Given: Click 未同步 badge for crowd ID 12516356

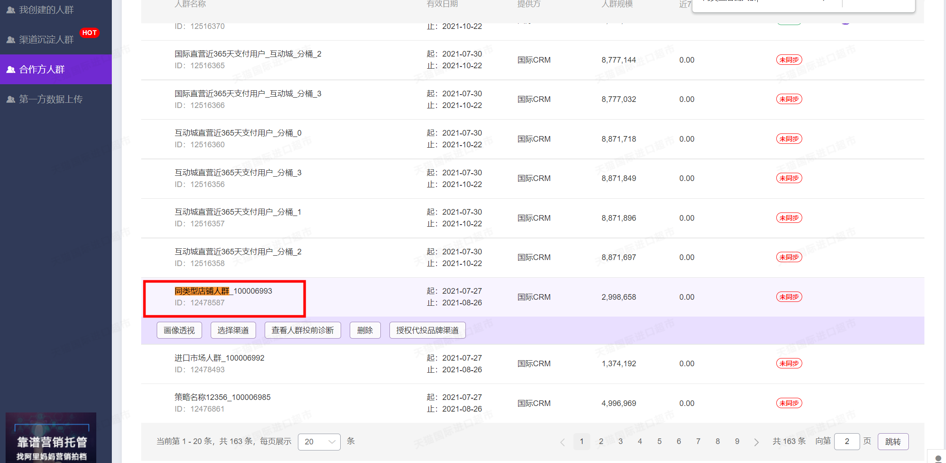Looking at the screenshot, I should click(x=789, y=178).
